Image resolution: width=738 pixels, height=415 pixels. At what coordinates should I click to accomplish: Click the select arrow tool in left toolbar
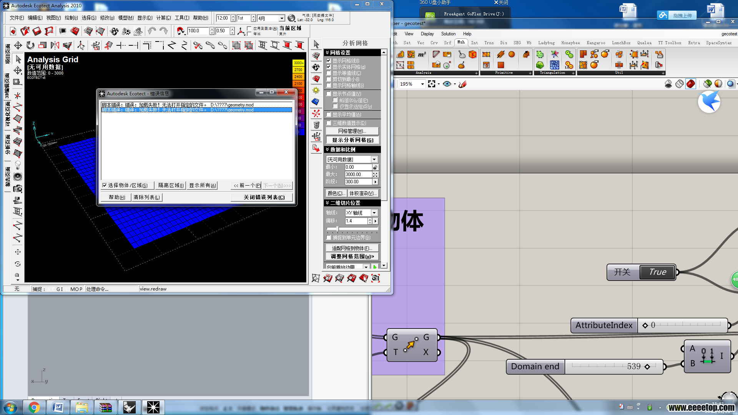[18, 59]
